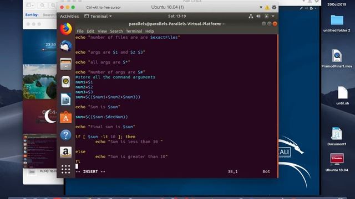Select PramodFinal1.mov file on desktop
This screenshot has width=355, height=199.
point(337,59)
